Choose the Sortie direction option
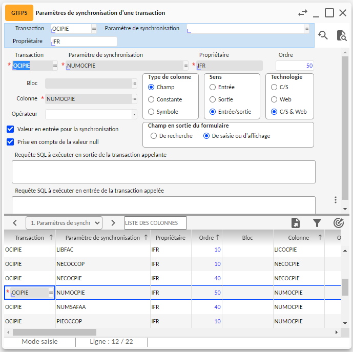This screenshot has height=352, width=353. pos(213,99)
